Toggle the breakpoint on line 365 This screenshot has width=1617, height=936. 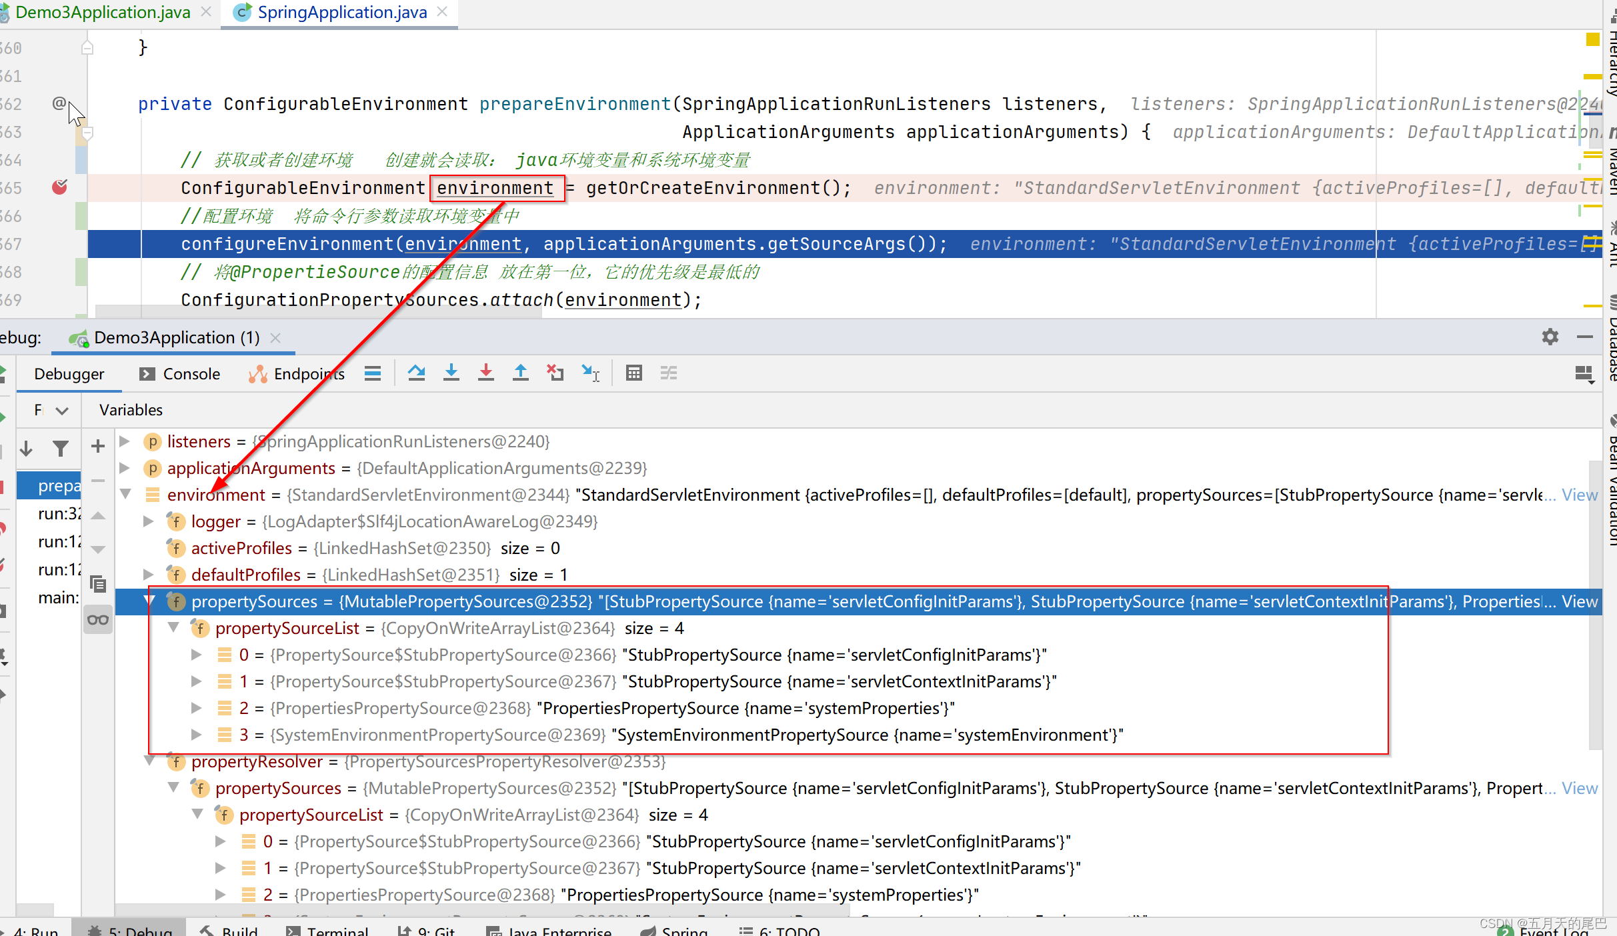point(59,187)
